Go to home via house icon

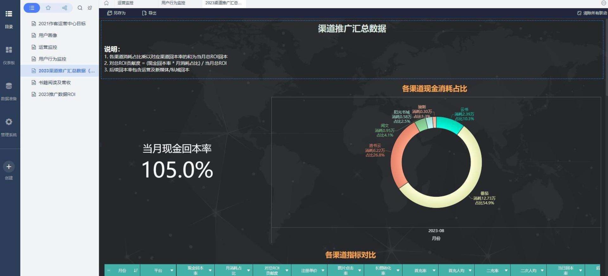(106, 3)
